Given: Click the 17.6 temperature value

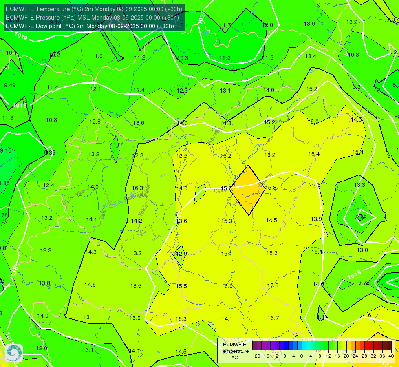Looking at the screenshot, I should point(273,285).
